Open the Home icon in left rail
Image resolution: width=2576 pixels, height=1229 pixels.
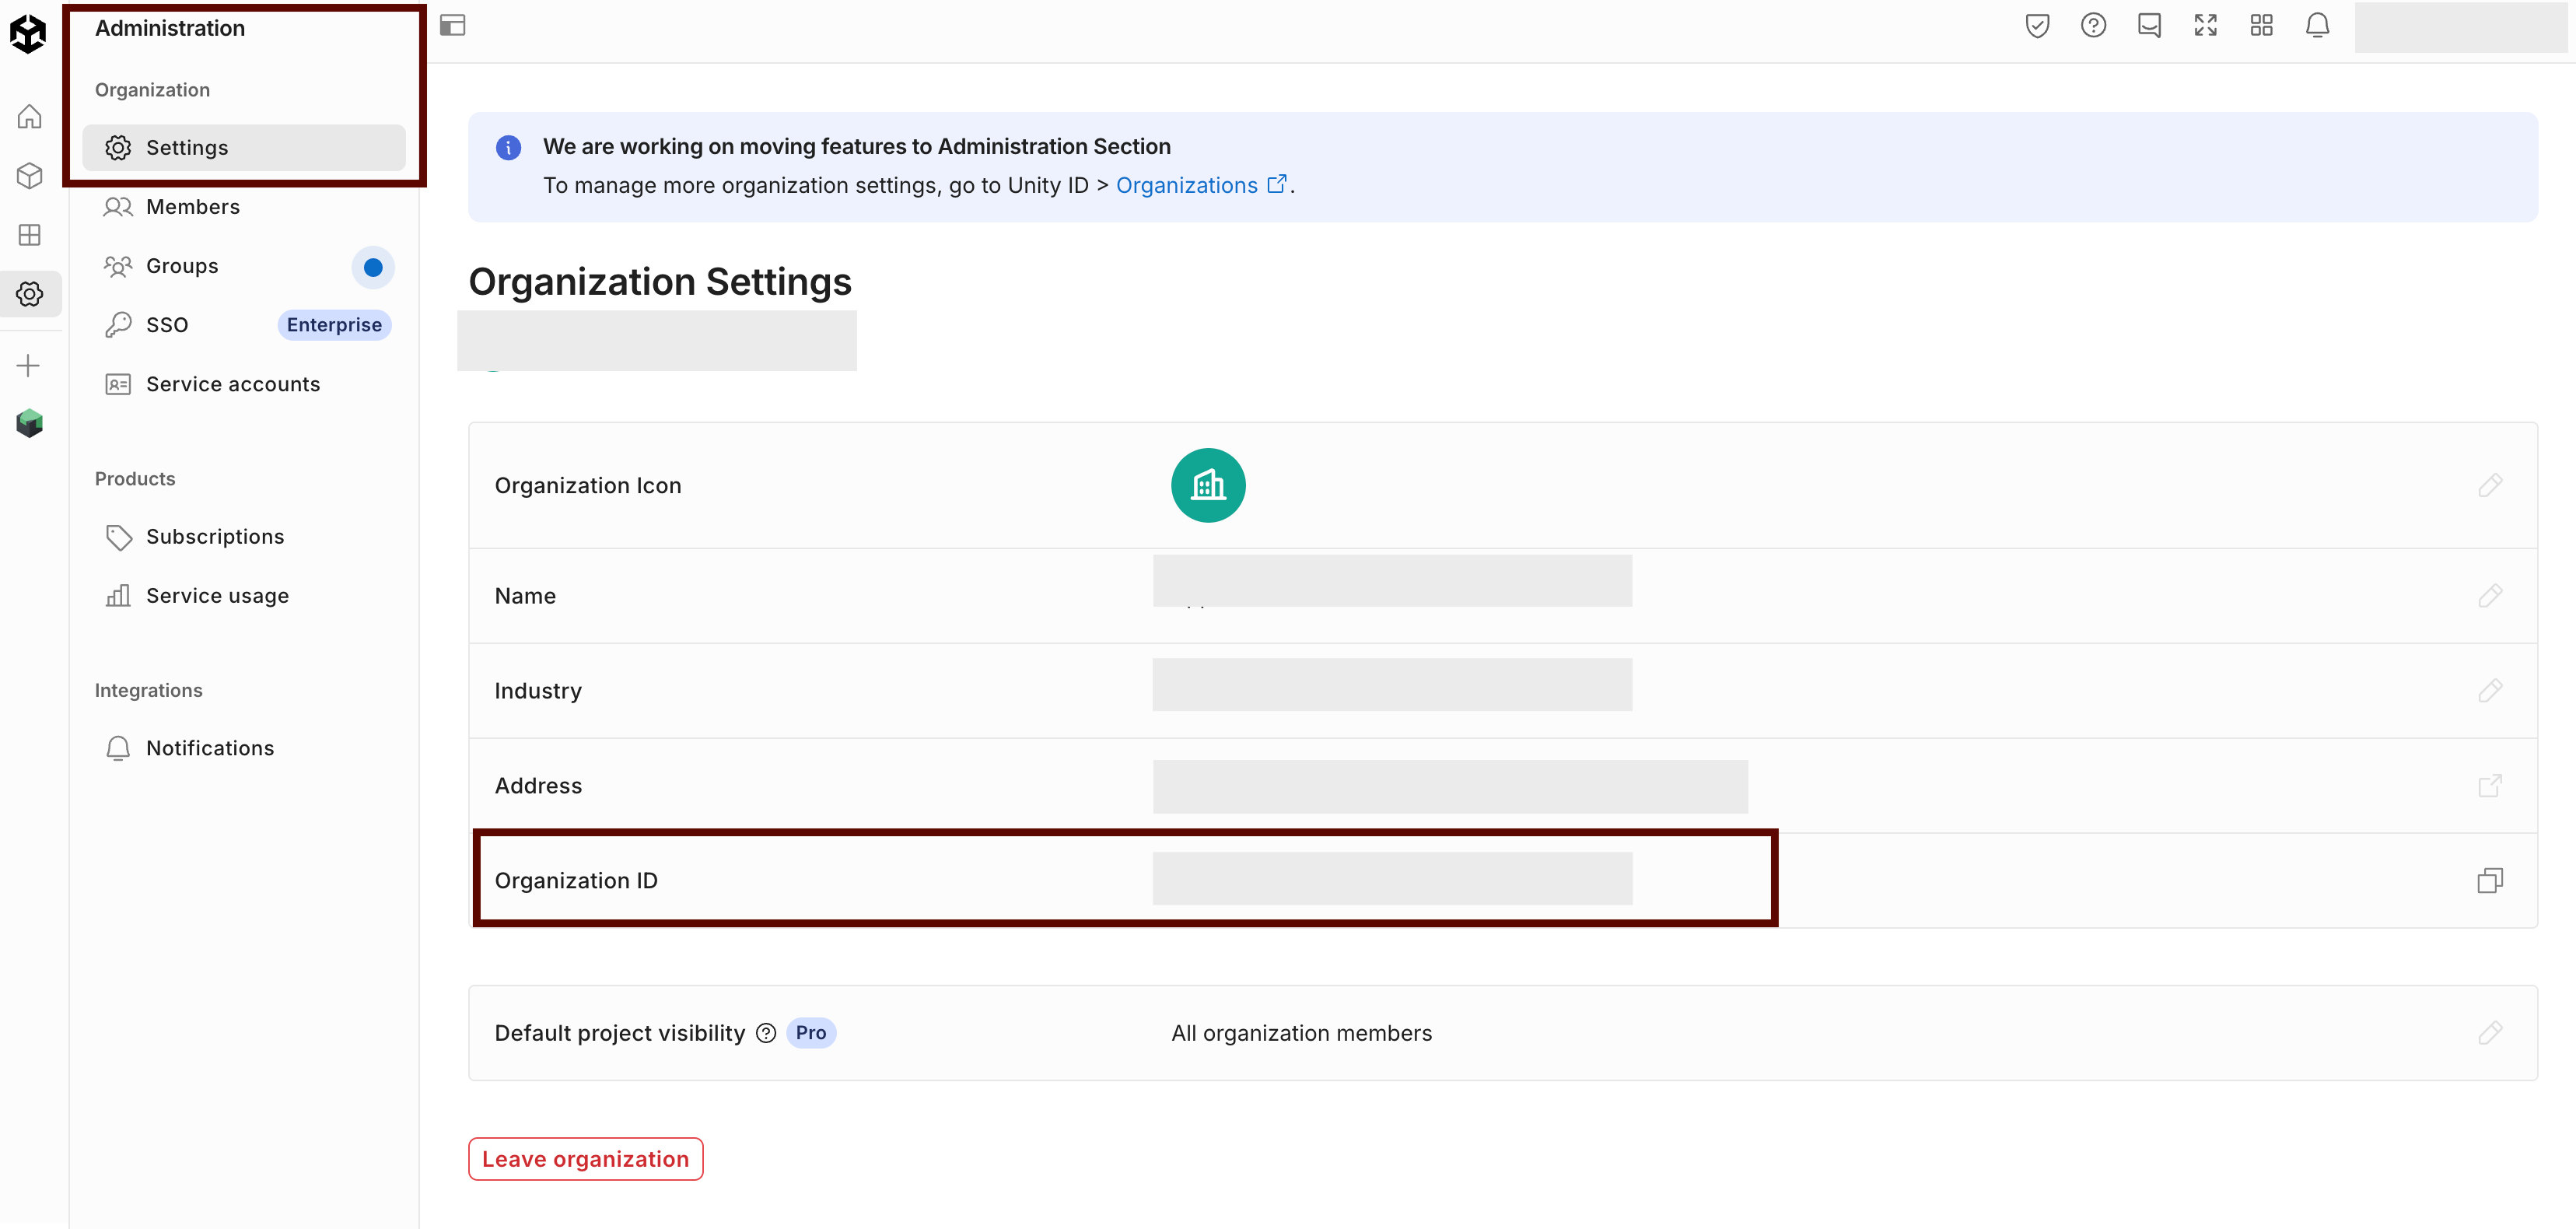[30, 117]
